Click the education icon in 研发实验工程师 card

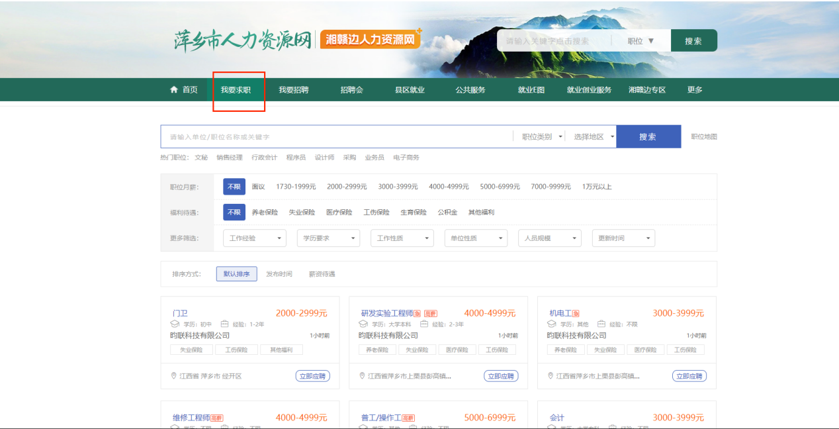(363, 324)
